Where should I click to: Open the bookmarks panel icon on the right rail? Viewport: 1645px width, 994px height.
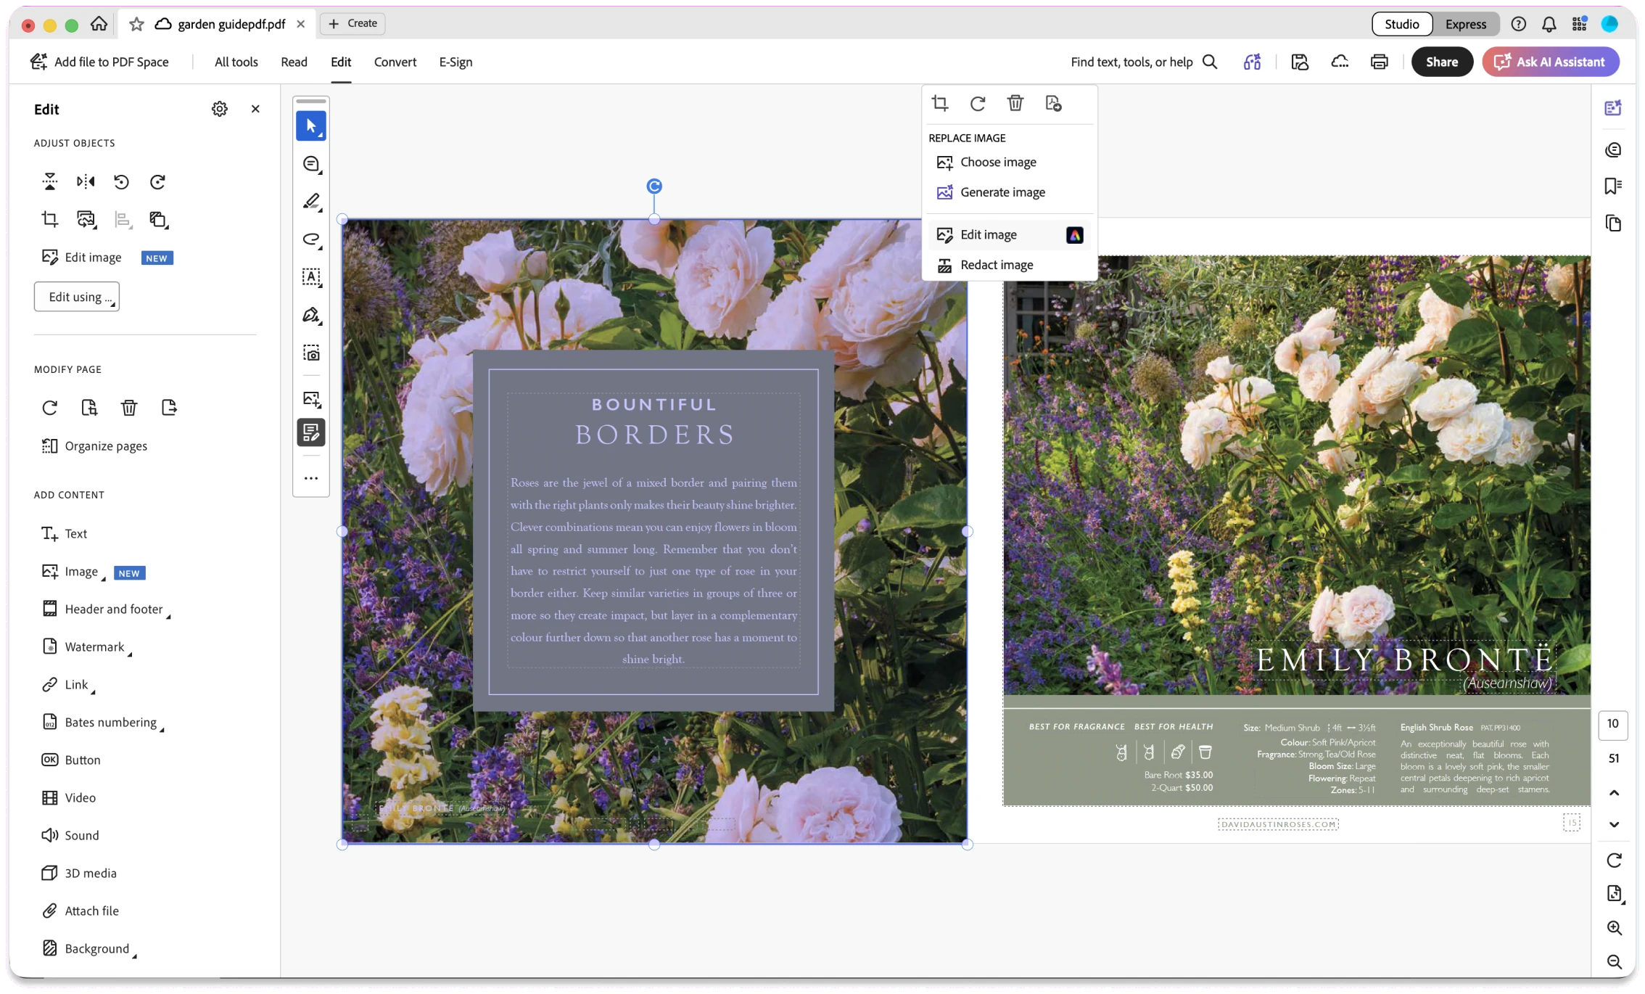[1613, 186]
